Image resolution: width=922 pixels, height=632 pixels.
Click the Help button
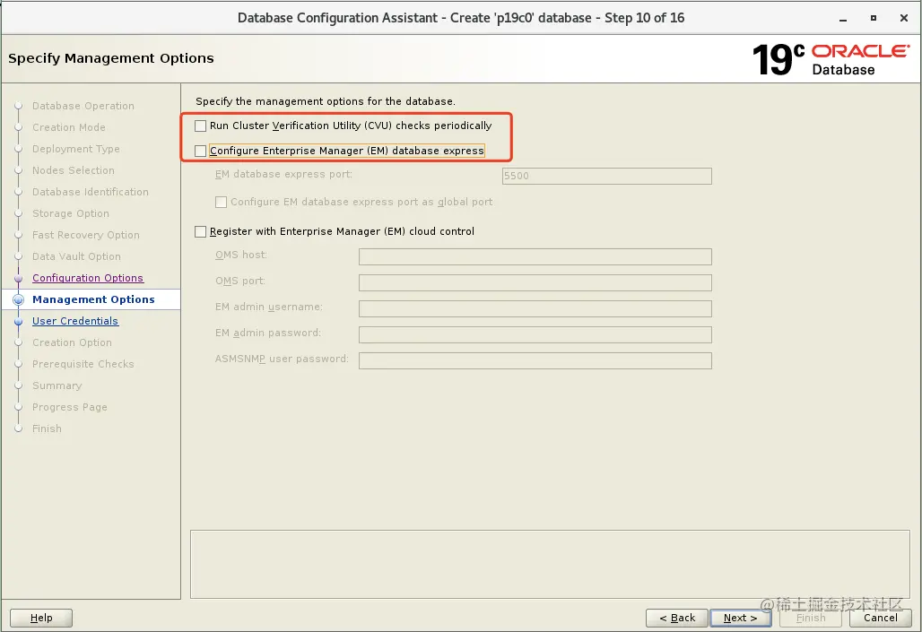coord(41,618)
